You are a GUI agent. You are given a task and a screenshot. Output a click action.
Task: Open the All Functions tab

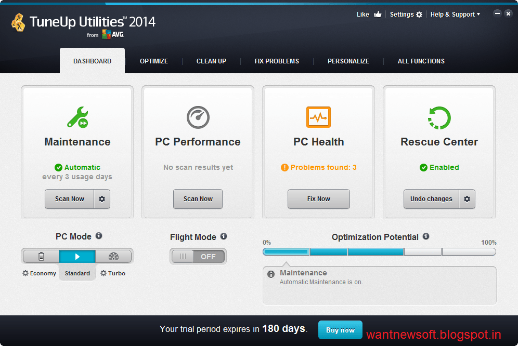[x=421, y=61]
